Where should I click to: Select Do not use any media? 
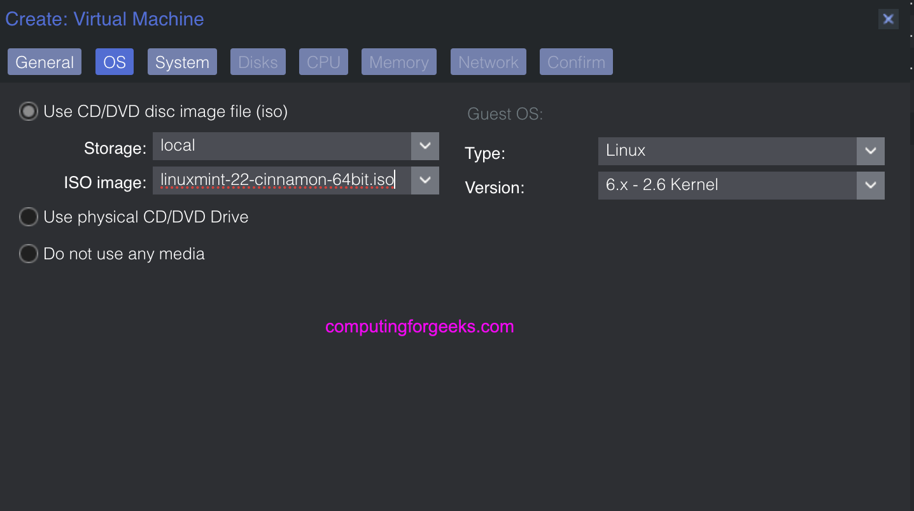point(29,254)
